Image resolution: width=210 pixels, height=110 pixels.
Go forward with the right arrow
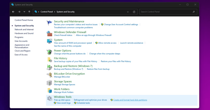coord(19,12)
